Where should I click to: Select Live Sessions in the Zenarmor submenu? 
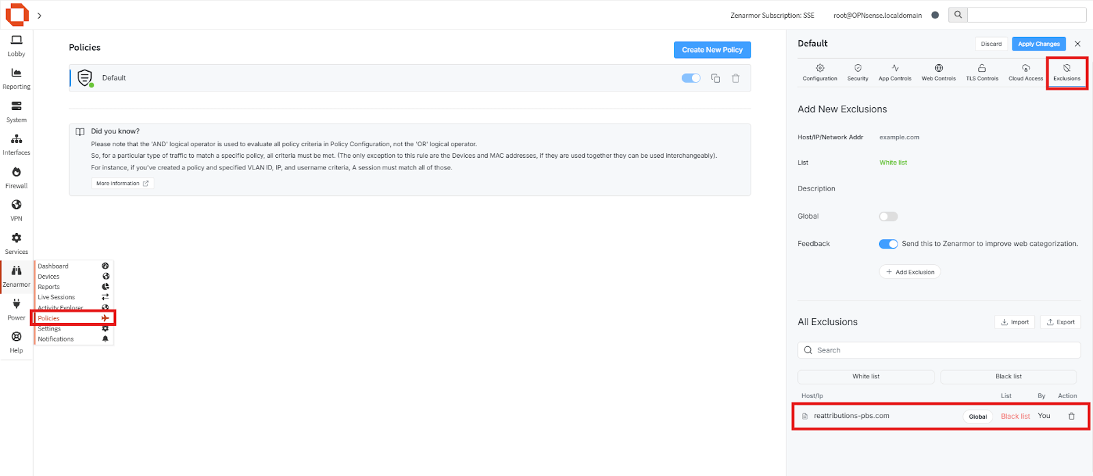point(74,297)
